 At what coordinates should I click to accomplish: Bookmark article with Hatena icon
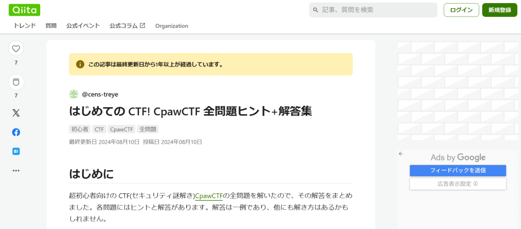click(16, 151)
